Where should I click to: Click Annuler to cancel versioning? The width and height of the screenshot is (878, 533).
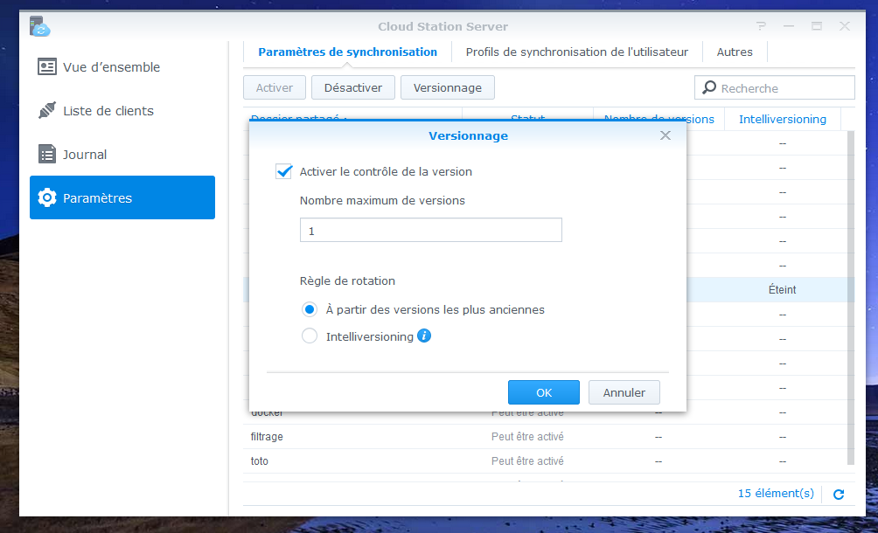(624, 392)
